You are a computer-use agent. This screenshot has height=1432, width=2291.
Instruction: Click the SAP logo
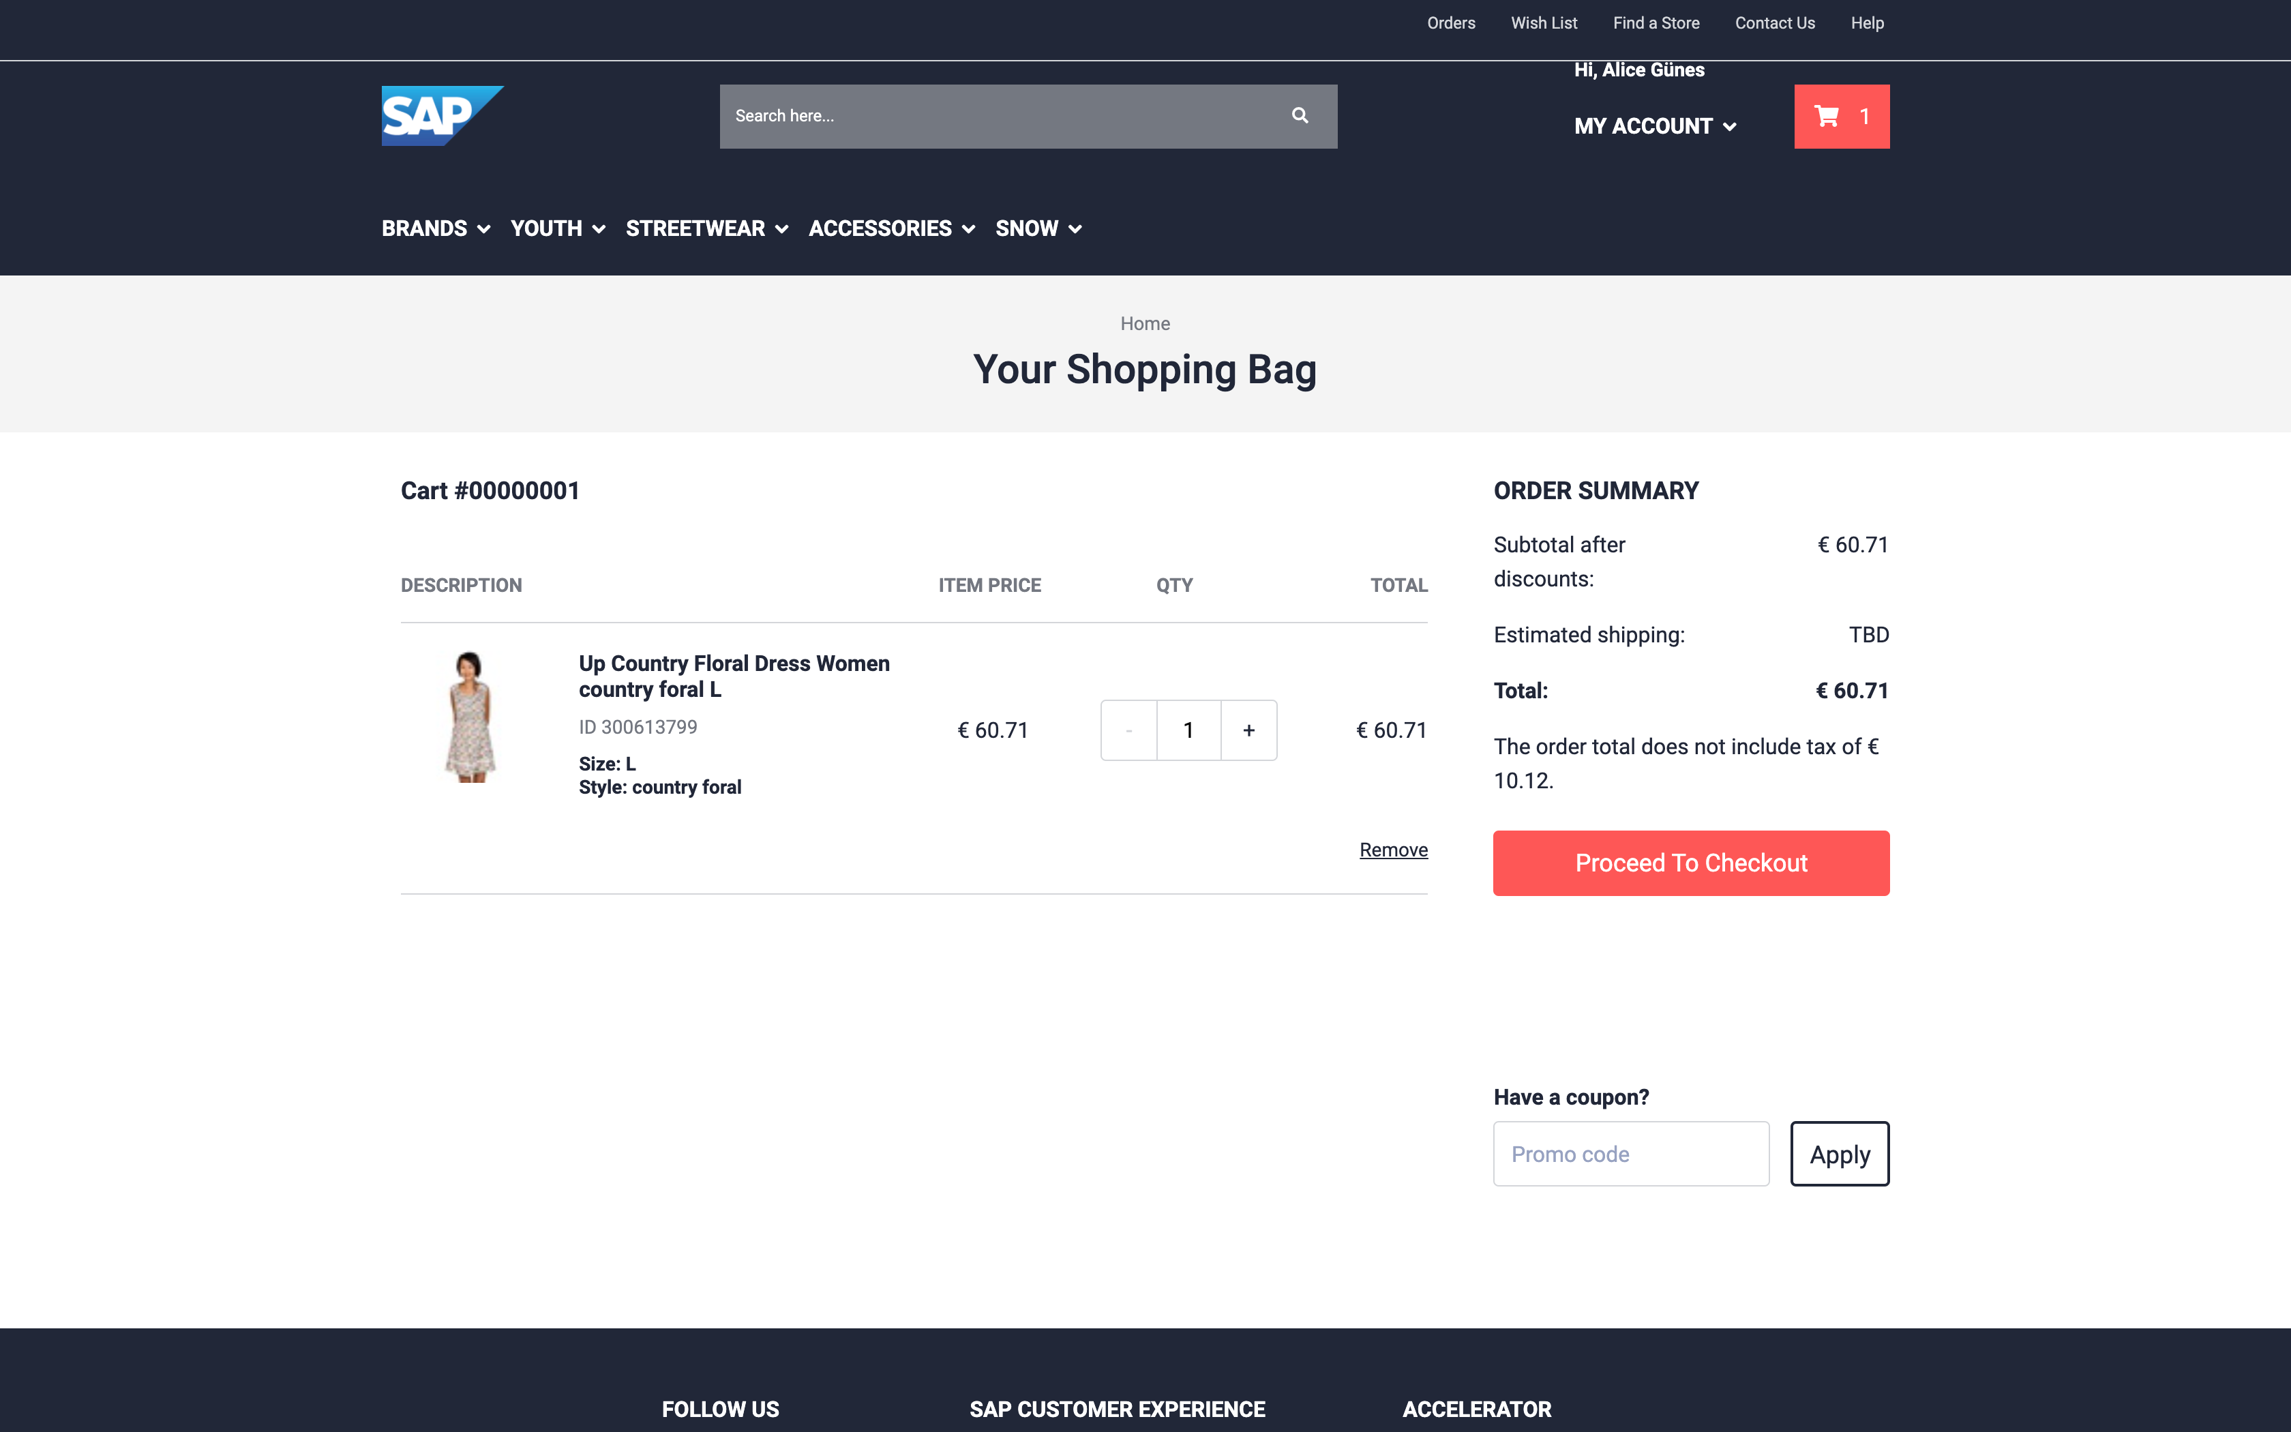(x=441, y=115)
